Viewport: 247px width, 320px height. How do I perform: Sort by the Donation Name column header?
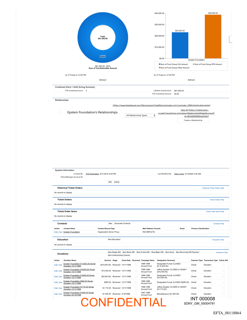70,260
